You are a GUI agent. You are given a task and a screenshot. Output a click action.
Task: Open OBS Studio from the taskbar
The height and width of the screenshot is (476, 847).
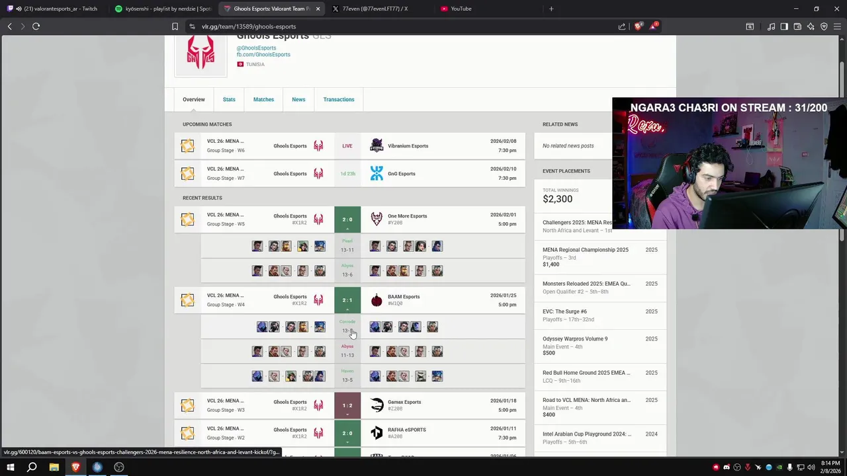tap(119, 467)
